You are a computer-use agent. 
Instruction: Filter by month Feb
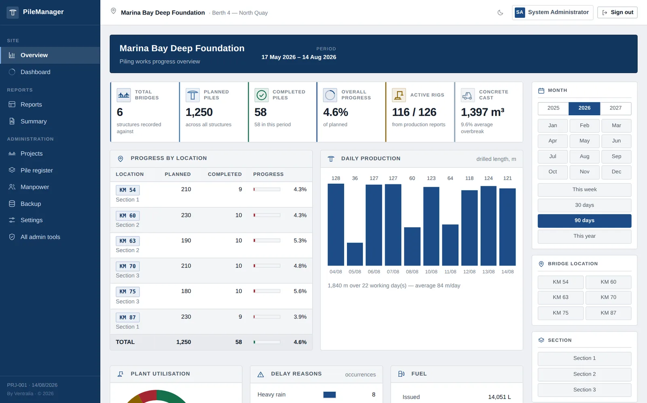(584, 126)
